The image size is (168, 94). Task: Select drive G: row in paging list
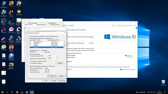pyautogui.click(x=46, y=43)
